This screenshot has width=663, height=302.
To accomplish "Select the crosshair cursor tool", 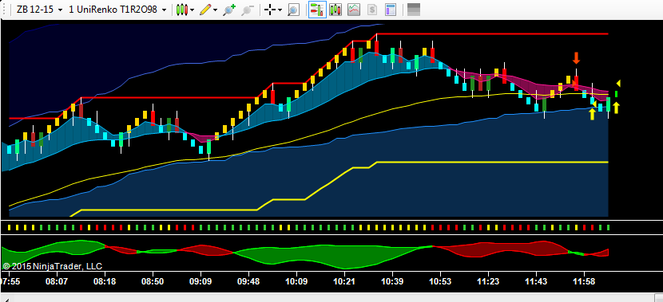I will 270,10.
